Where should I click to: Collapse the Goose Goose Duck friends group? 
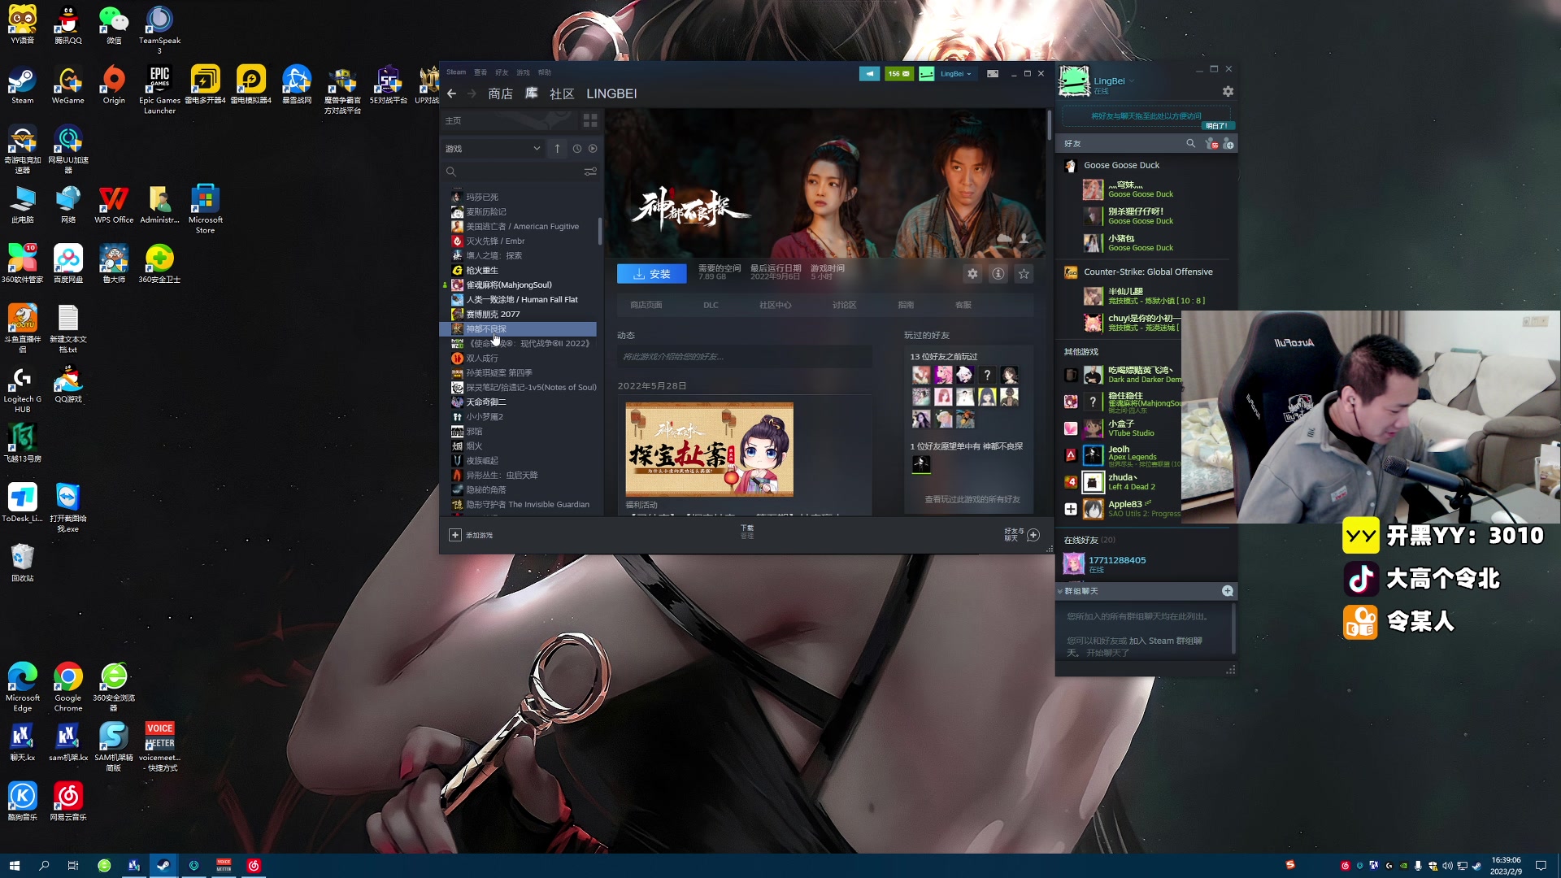[1122, 165]
